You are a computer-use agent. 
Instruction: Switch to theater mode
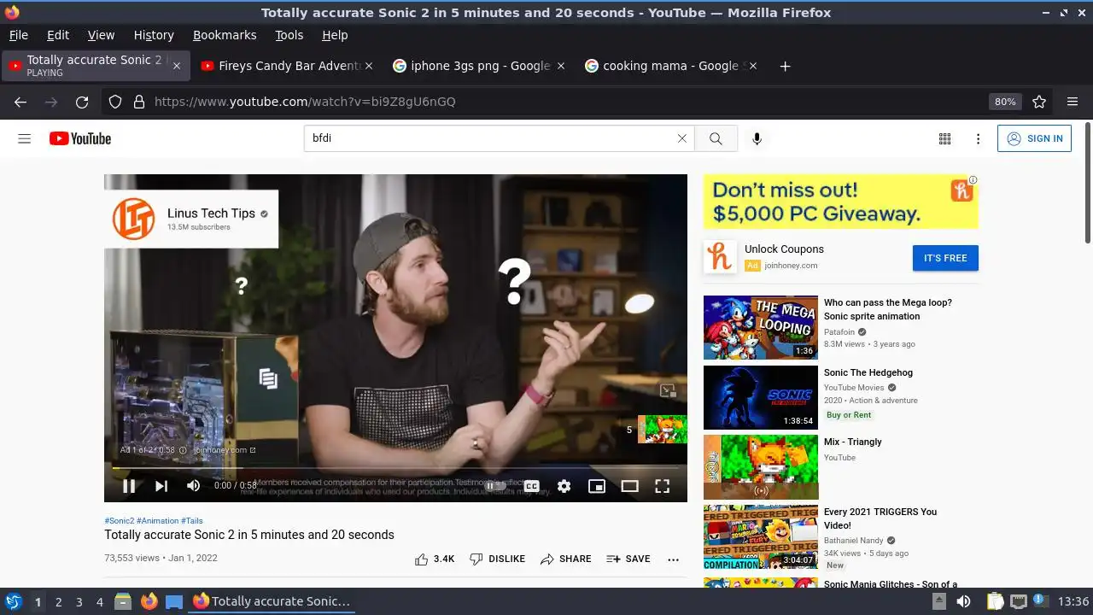(629, 486)
